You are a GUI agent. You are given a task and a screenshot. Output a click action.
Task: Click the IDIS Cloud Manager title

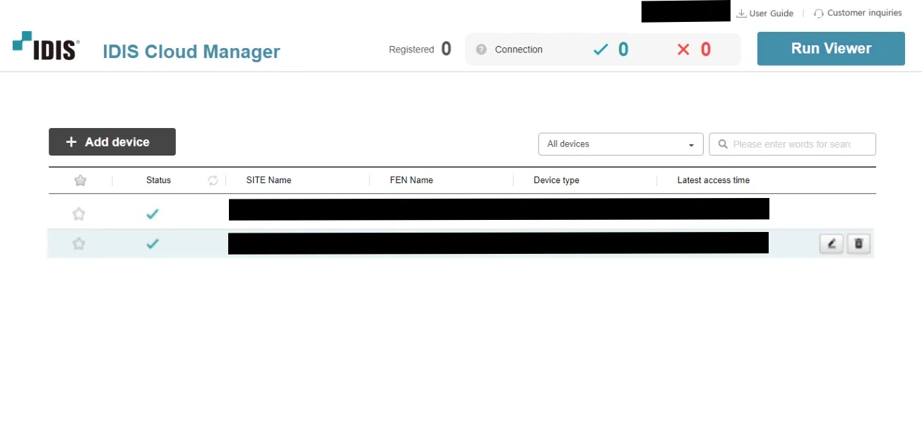191,52
